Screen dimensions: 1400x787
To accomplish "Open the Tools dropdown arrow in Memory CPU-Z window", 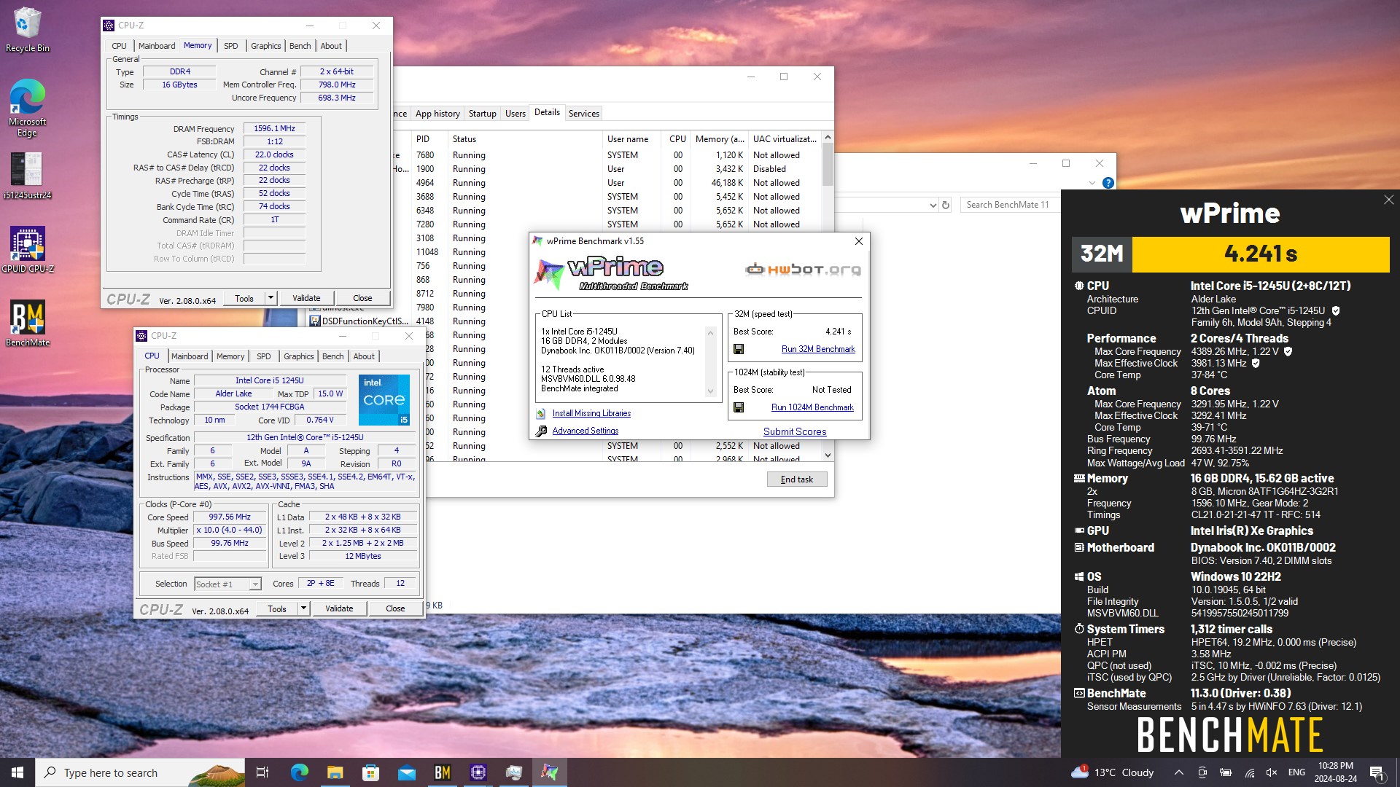I will pos(271,298).
